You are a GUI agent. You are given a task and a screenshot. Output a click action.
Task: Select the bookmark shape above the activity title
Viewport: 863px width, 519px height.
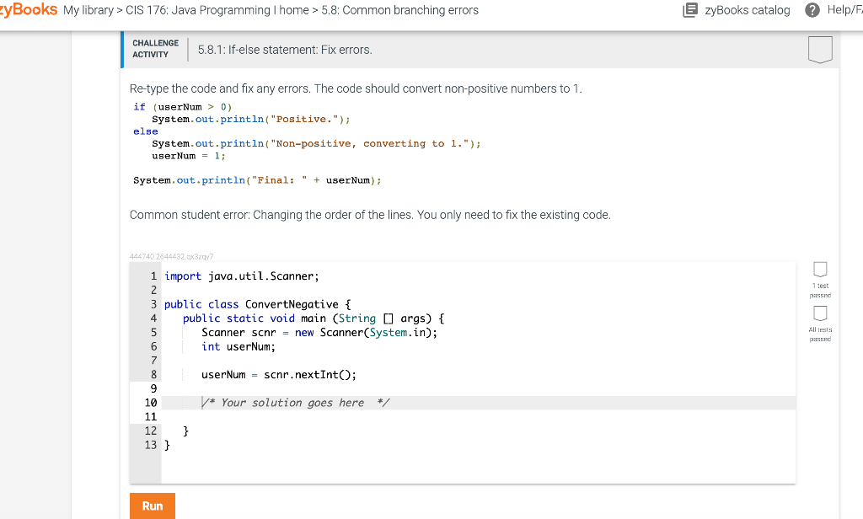[x=819, y=49]
